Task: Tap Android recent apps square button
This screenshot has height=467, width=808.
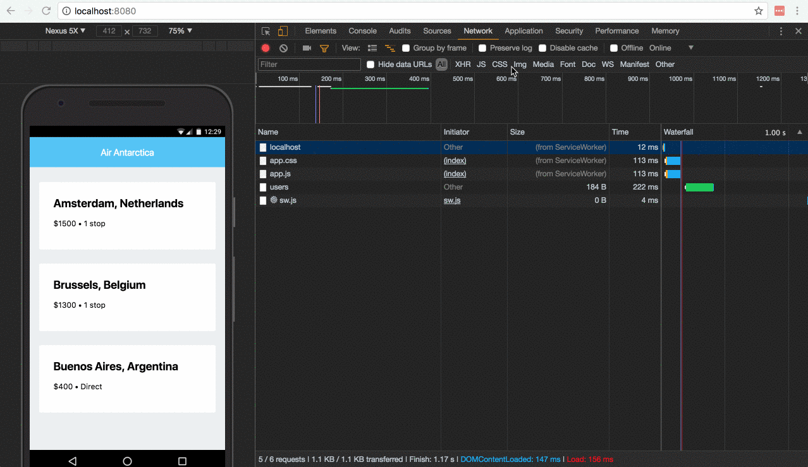Action: point(182,461)
